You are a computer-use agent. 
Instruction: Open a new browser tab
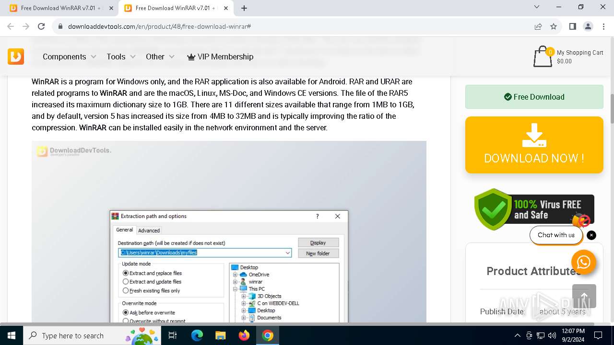click(x=244, y=8)
